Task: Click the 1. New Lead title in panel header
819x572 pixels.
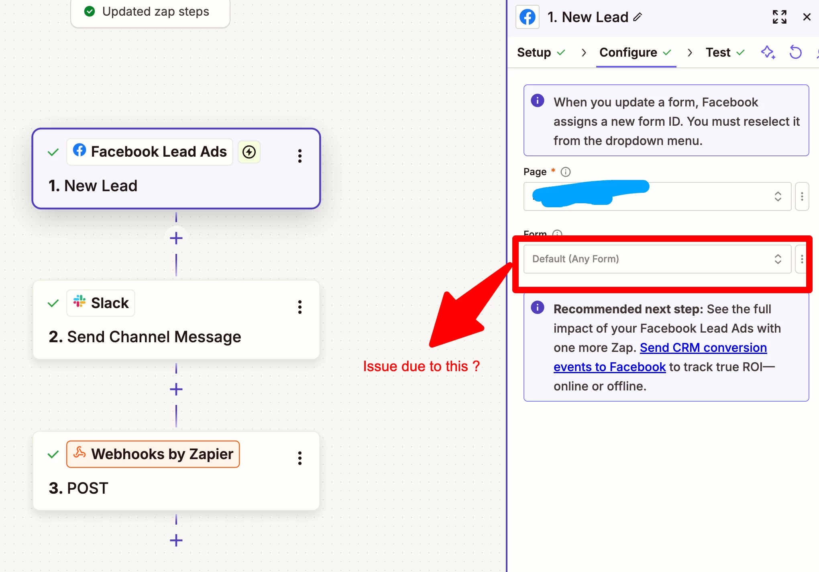Action: (588, 17)
